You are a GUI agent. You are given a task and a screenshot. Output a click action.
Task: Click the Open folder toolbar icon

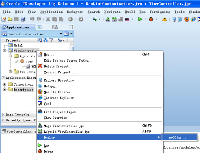10,19
